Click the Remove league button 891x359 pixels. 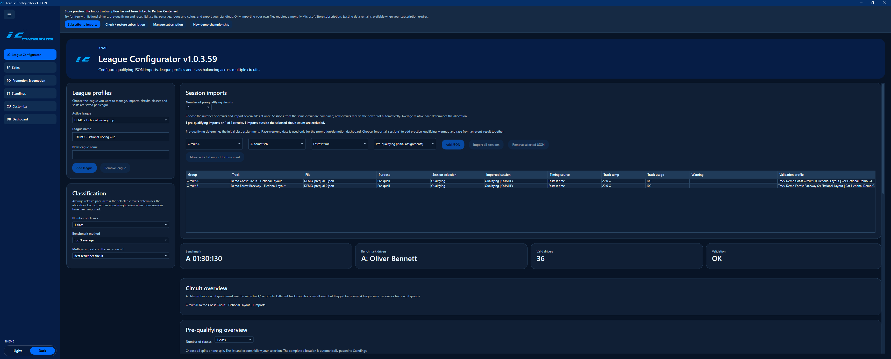point(115,168)
